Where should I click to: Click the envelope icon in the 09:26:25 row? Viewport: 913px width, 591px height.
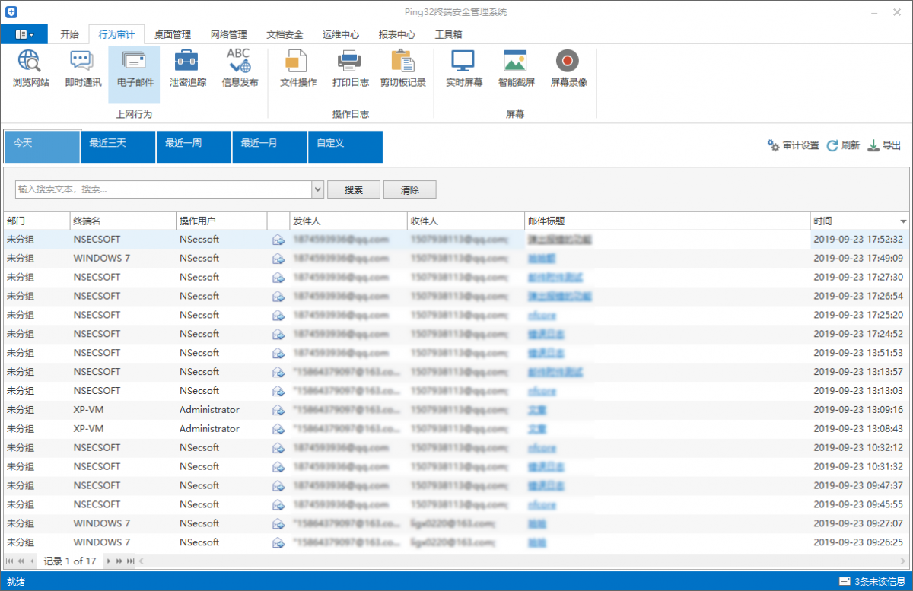tap(278, 542)
